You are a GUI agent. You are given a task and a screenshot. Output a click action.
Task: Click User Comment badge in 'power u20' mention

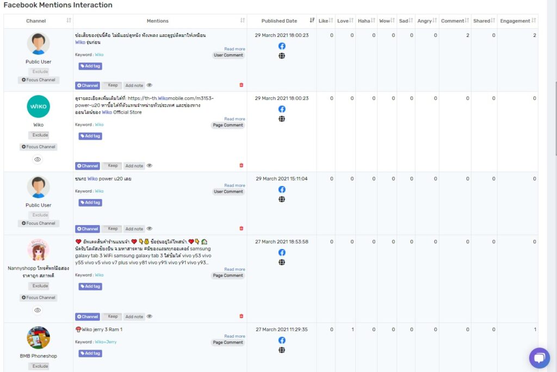pyautogui.click(x=228, y=191)
